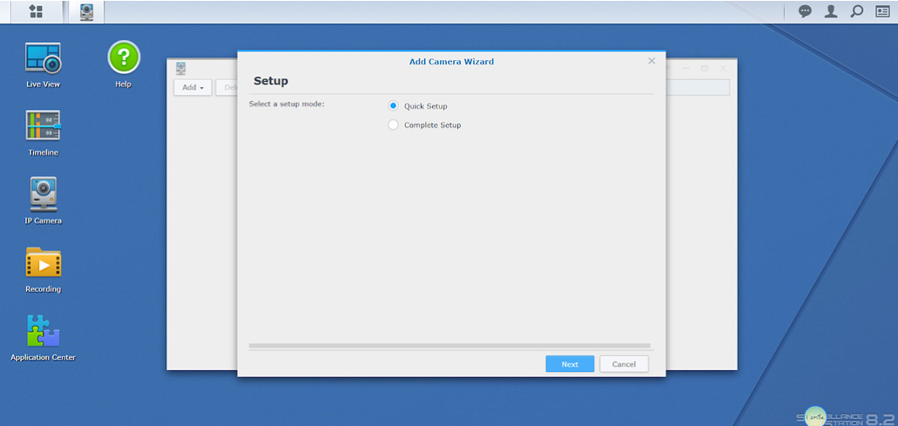Open the Recording desktop icon
This screenshot has width=898, height=426.
click(x=43, y=262)
